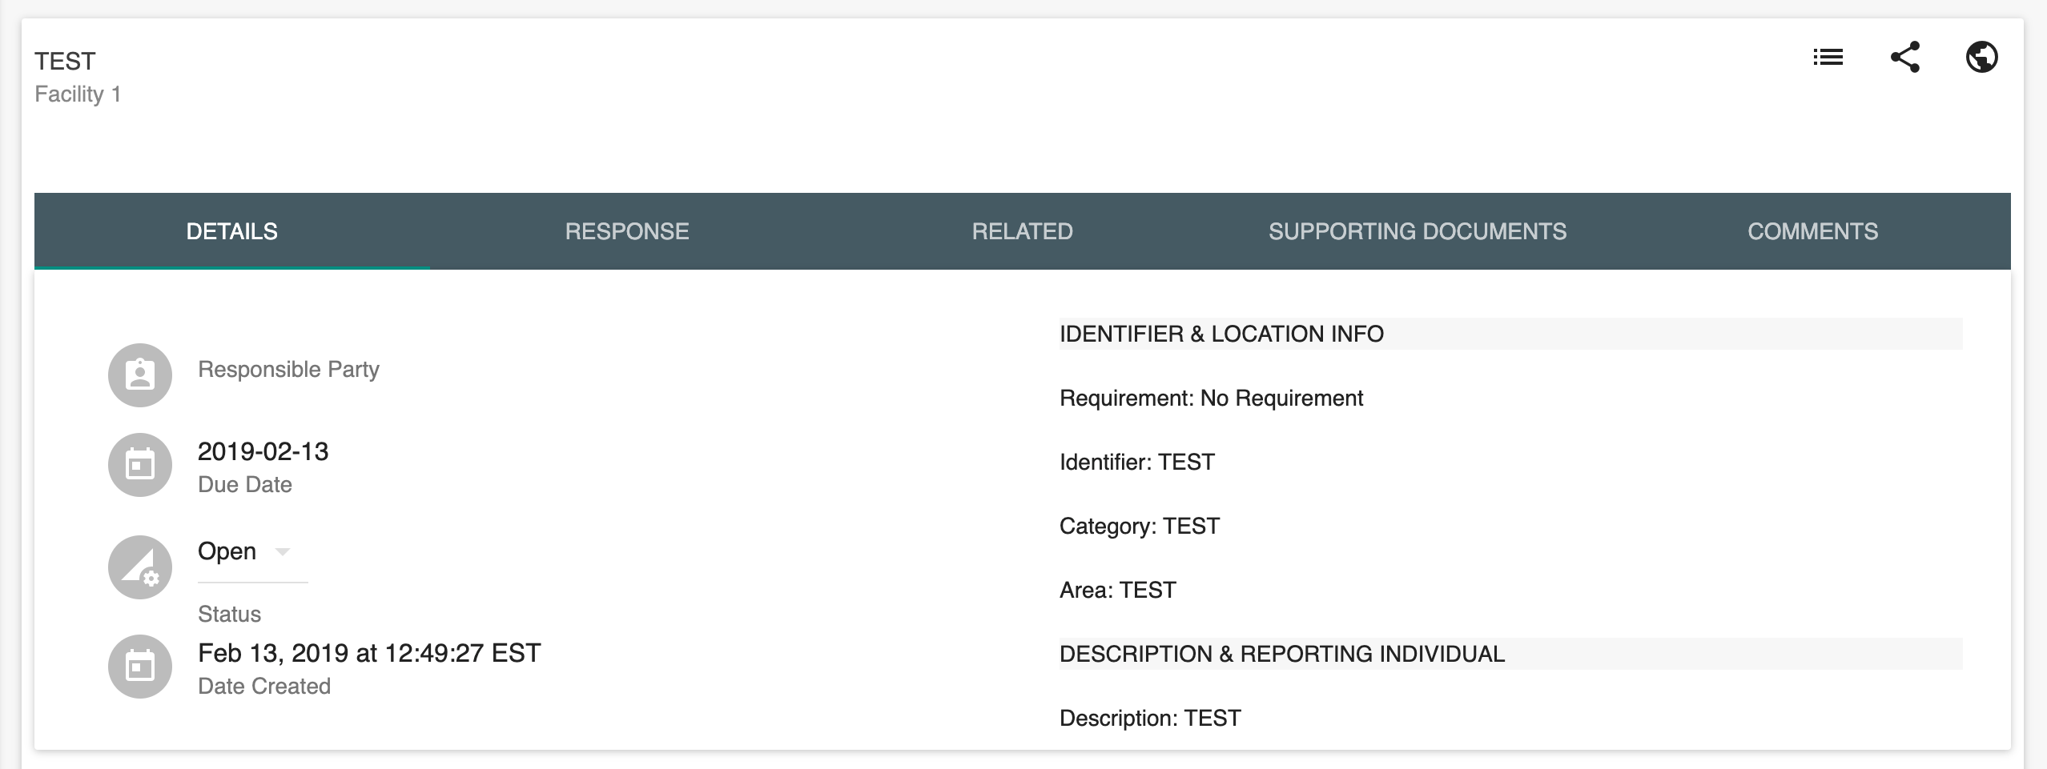Select the Open status value
Viewport: 2047px width, 769px height.
click(x=227, y=551)
